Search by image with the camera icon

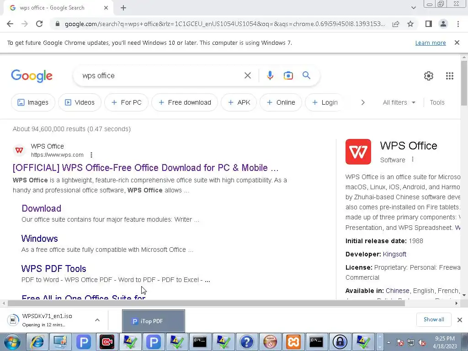pyautogui.click(x=288, y=75)
